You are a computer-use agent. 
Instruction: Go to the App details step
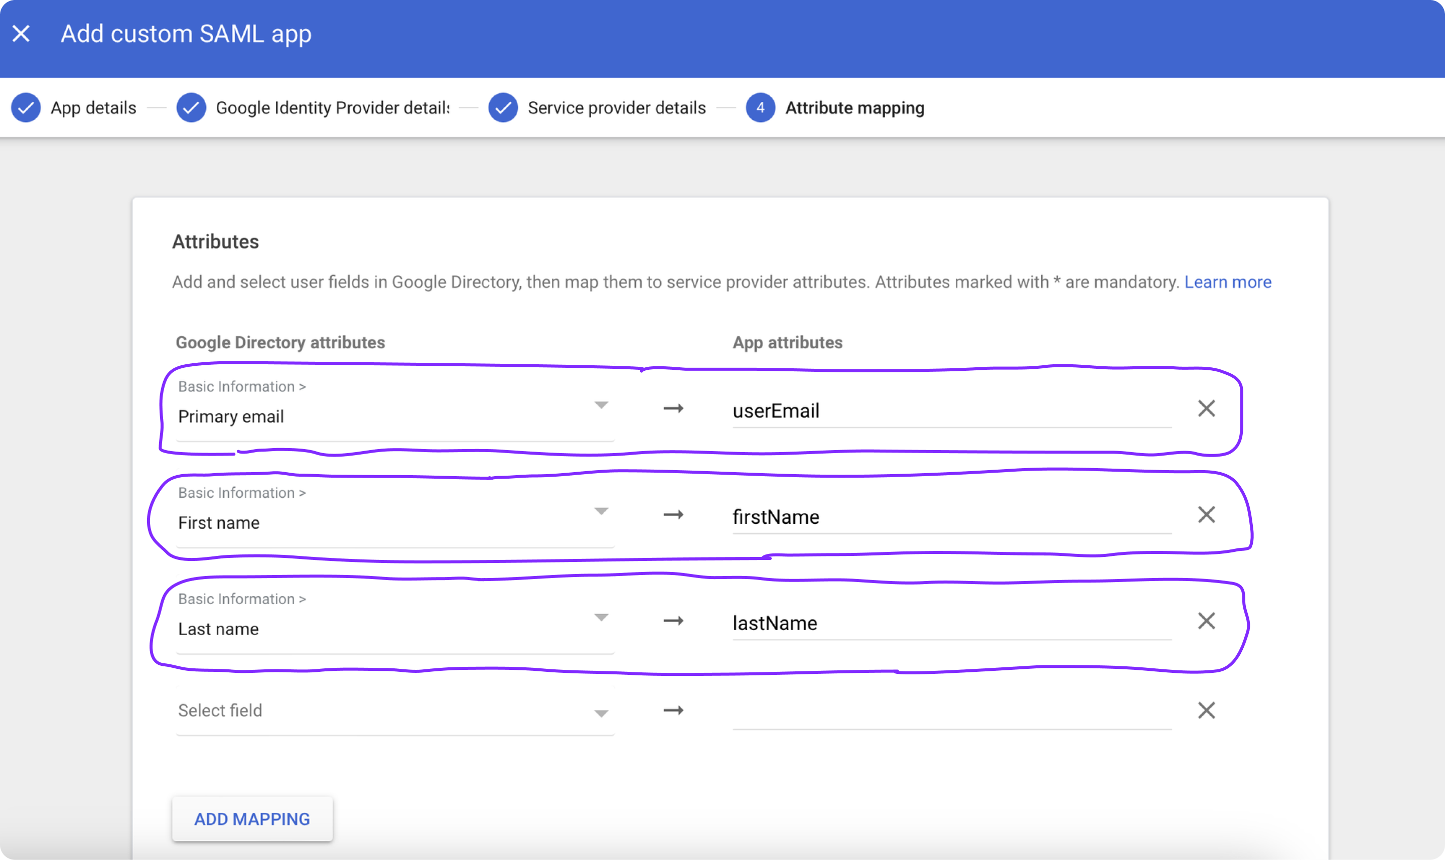click(93, 108)
